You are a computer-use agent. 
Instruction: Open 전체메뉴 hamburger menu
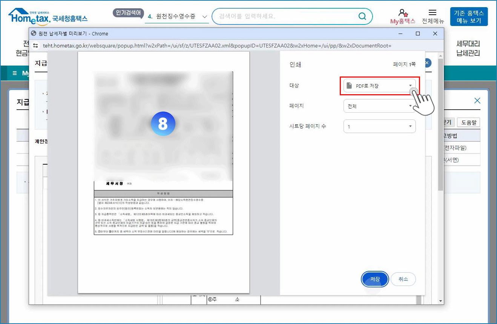click(x=433, y=13)
